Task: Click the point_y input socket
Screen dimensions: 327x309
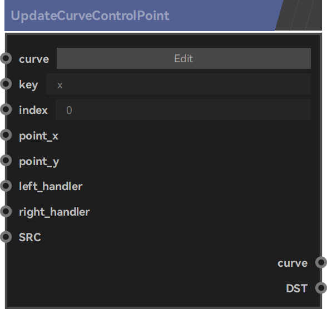Action: pos(6,161)
